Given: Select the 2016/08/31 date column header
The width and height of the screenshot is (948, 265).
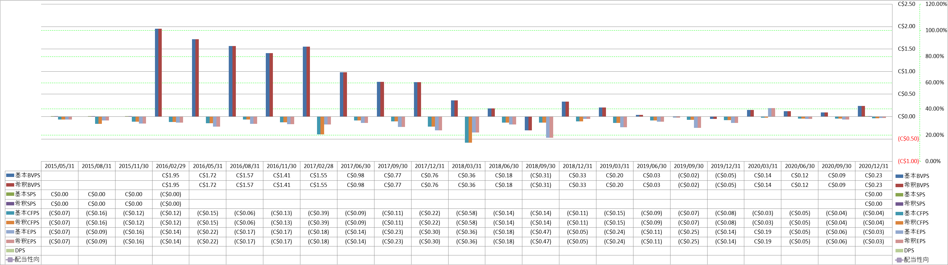Looking at the screenshot, I should (x=245, y=166).
